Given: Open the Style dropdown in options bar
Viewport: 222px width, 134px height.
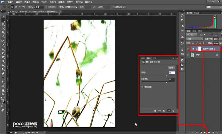Looking at the screenshot, I should tap(71, 7).
